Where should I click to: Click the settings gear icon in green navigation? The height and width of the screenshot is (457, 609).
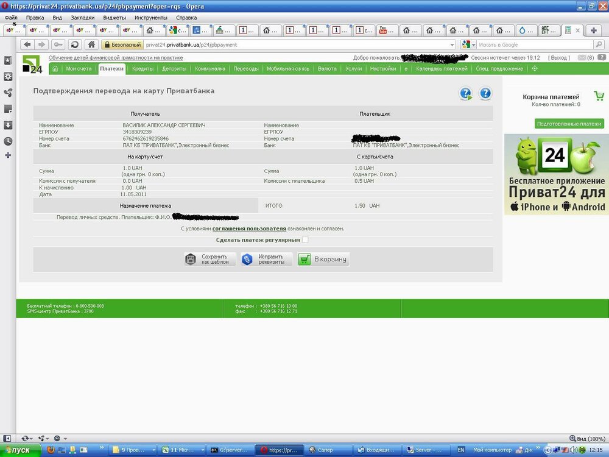click(x=535, y=69)
